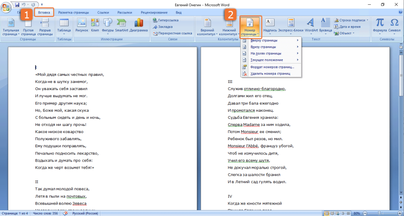Viewport: 404px width, 216px height.
Task: Insert Дата и время
Action: 347,27
